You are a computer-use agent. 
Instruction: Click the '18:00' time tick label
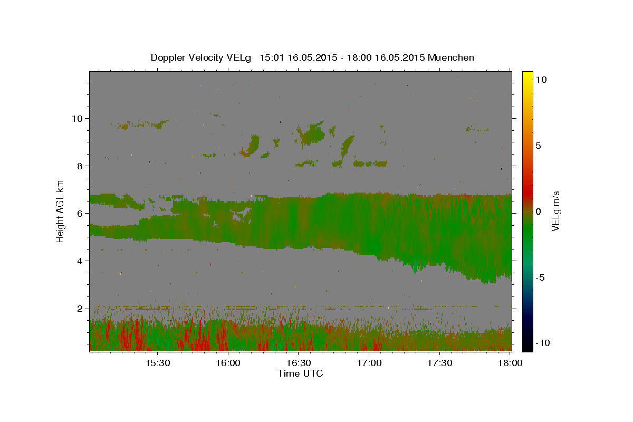click(510, 363)
